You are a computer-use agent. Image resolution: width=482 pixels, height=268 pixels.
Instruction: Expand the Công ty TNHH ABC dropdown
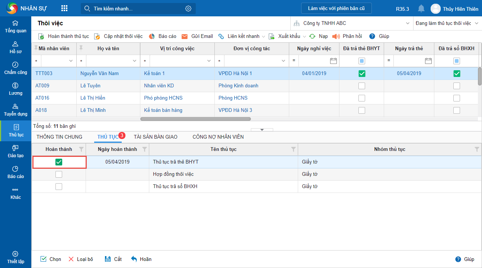(x=407, y=23)
